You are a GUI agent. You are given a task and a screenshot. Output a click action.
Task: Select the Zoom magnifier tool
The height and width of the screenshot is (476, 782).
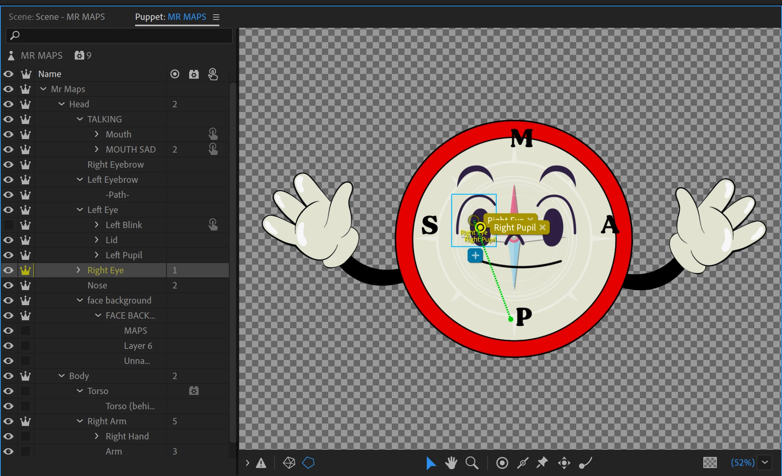472,463
